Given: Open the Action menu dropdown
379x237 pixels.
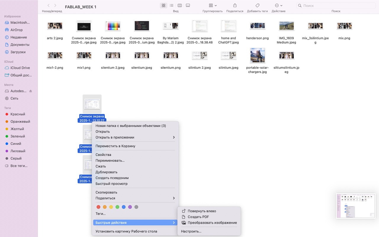Looking at the screenshot, I should point(278,6).
